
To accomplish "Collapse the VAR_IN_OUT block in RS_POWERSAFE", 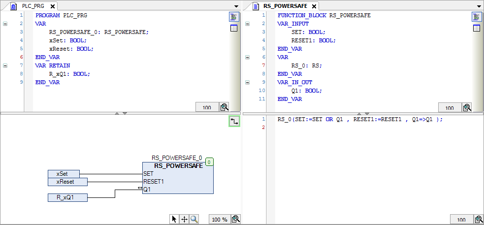I will pyautogui.click(x=248, y=82).
